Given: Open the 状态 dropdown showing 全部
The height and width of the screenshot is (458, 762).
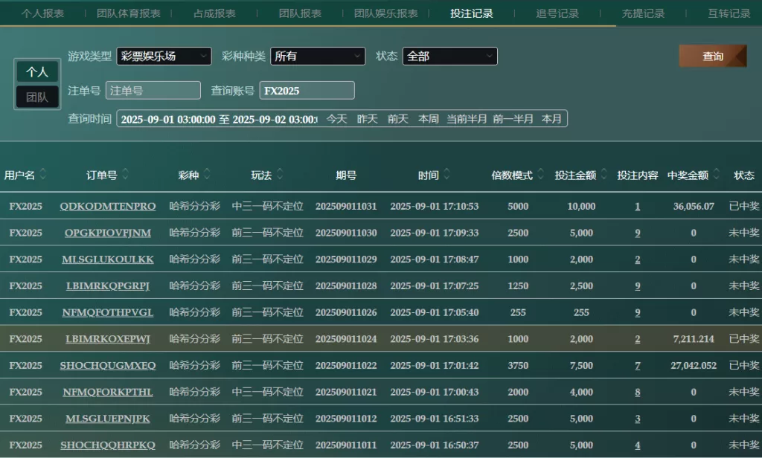Looking at the screenshot, I should (450, 57).
